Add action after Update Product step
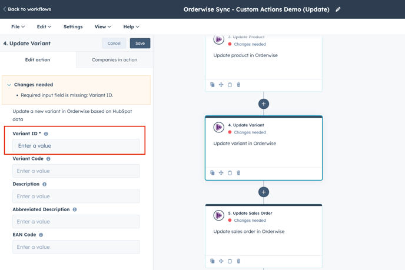Viewport: 405px width, 270px height. coord(264,104)
